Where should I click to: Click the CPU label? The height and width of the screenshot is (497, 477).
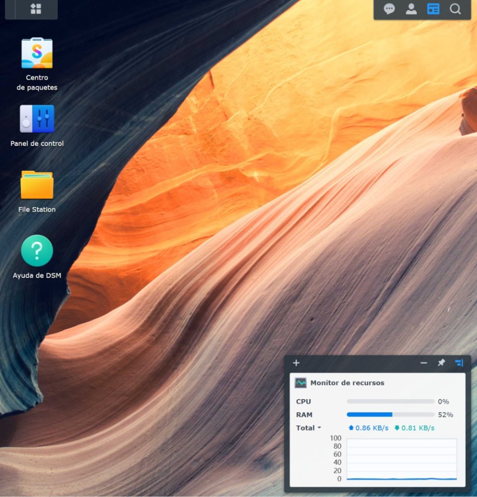pyautogui.click(x=303, y=402)
